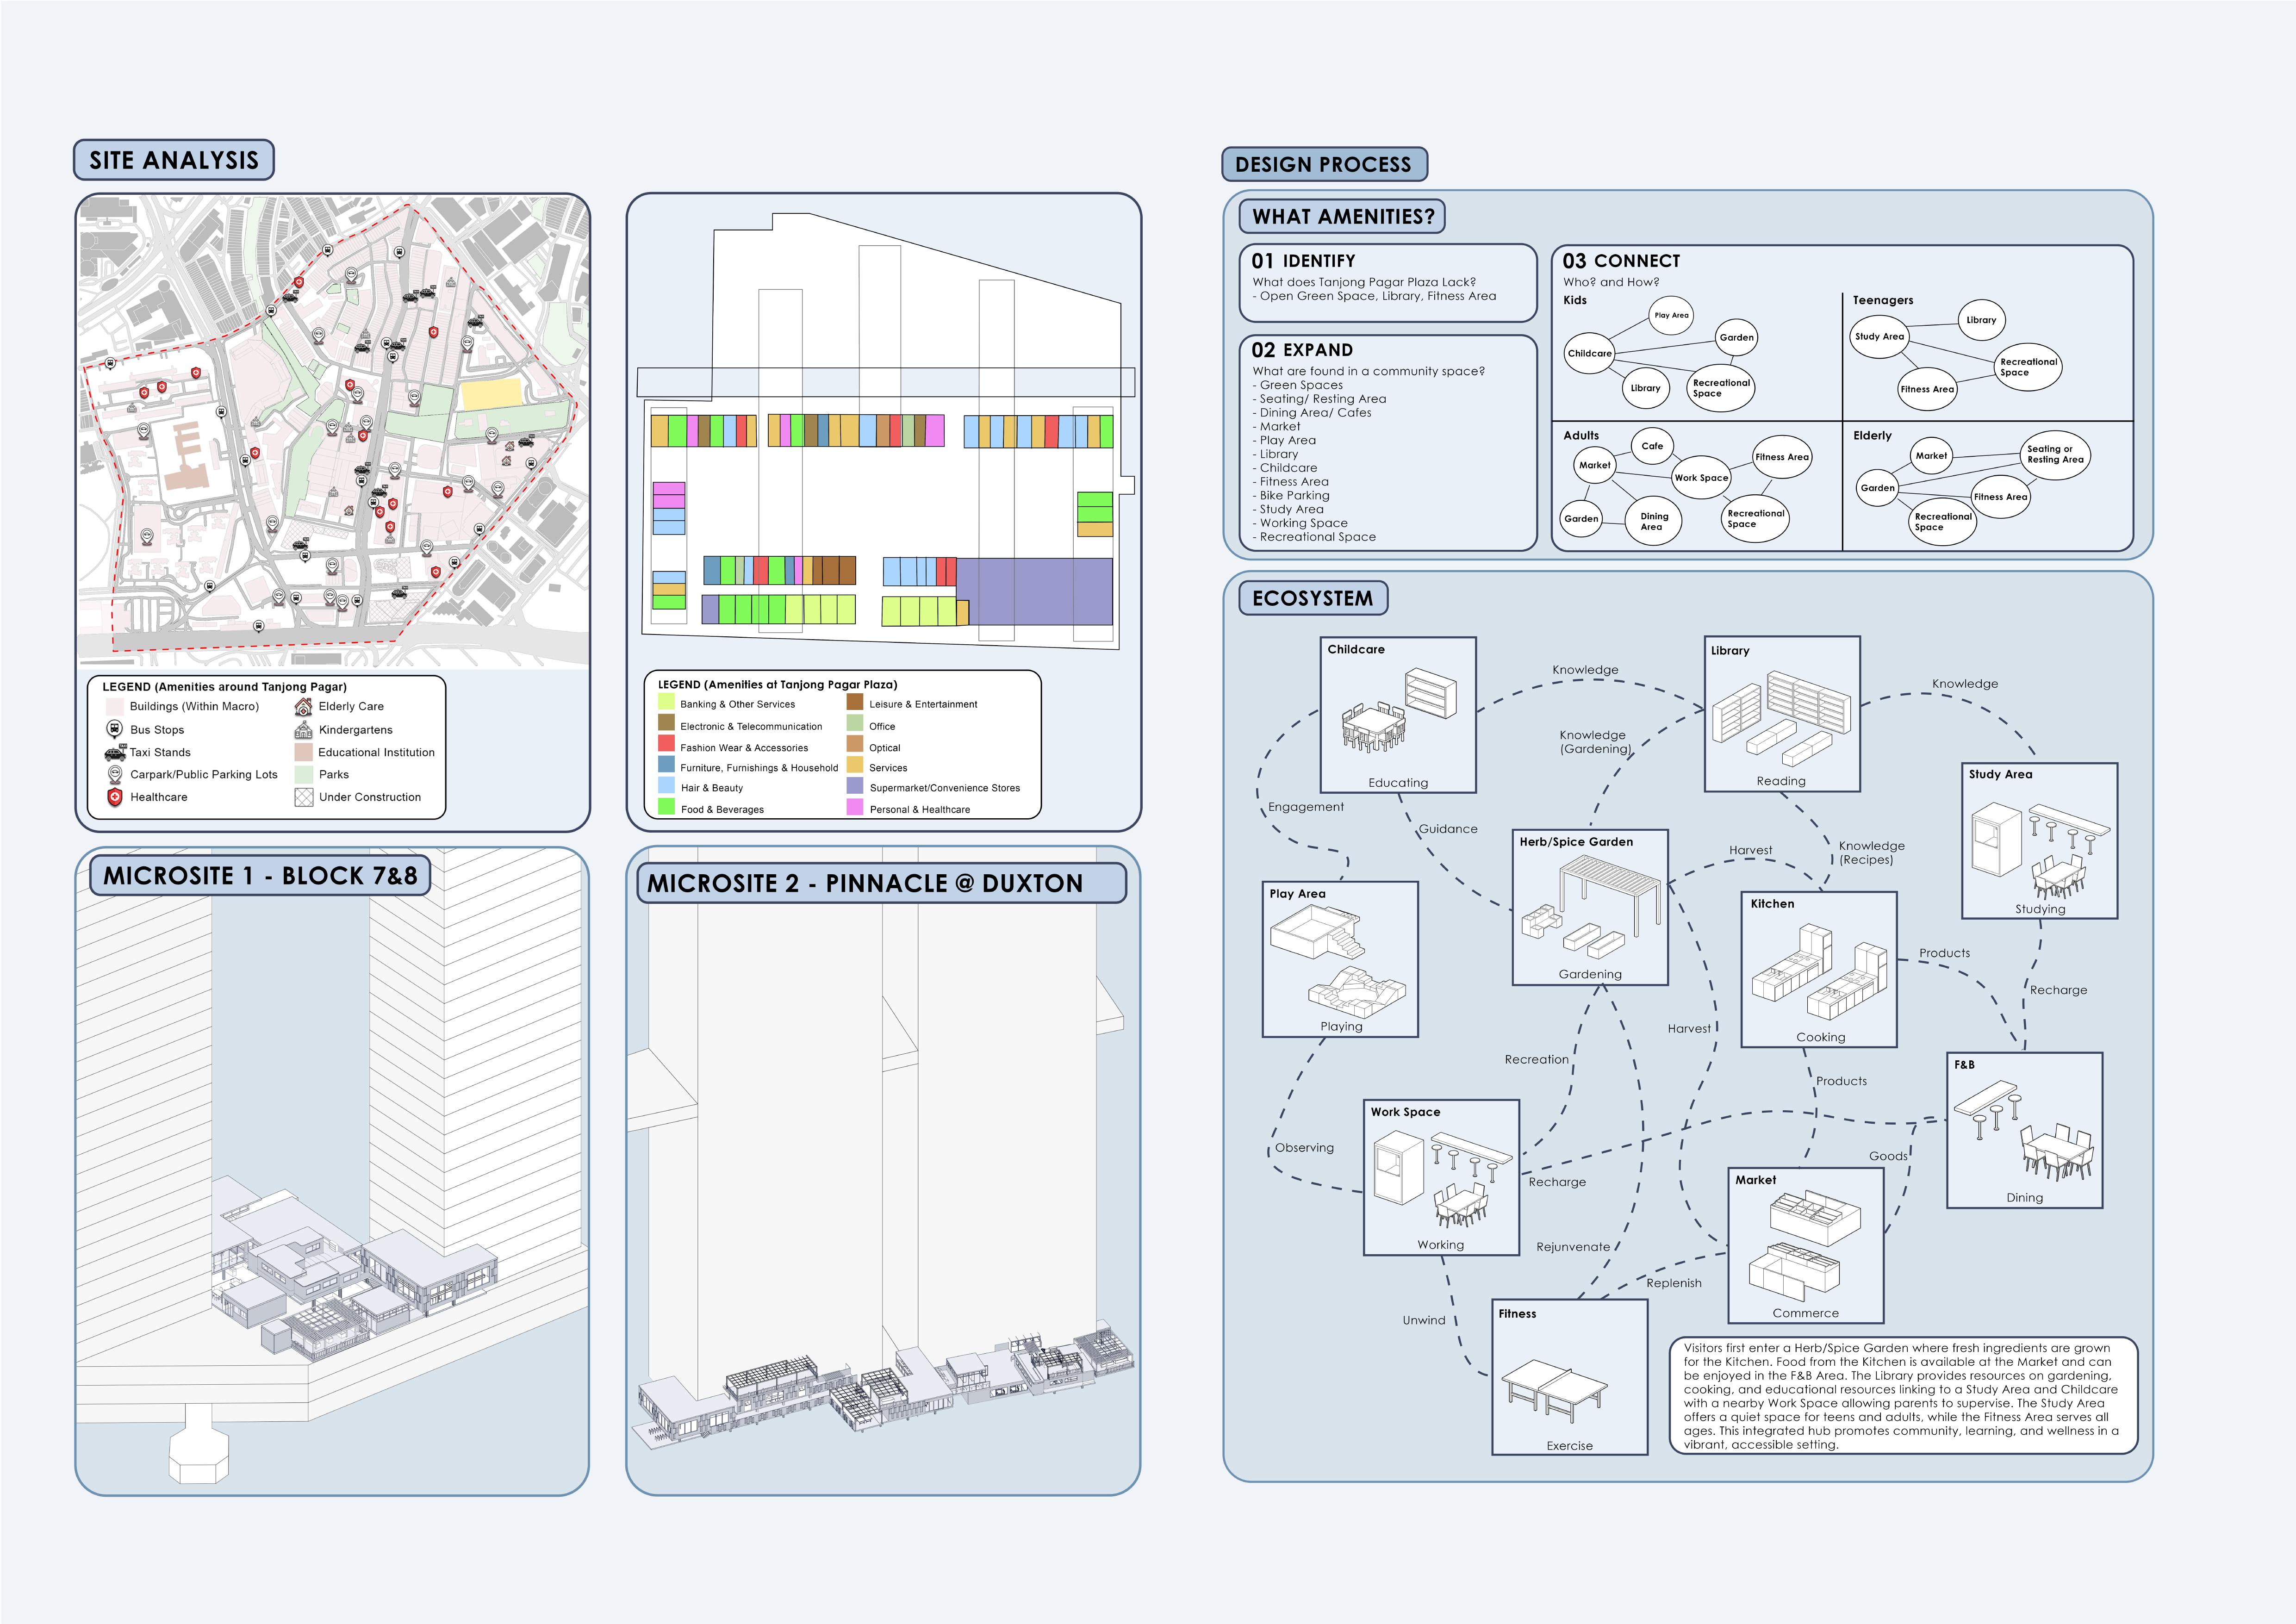Click the ECOSYSTEM section header
The height and width of the screenshot is (1624, 2296).
1312,598
